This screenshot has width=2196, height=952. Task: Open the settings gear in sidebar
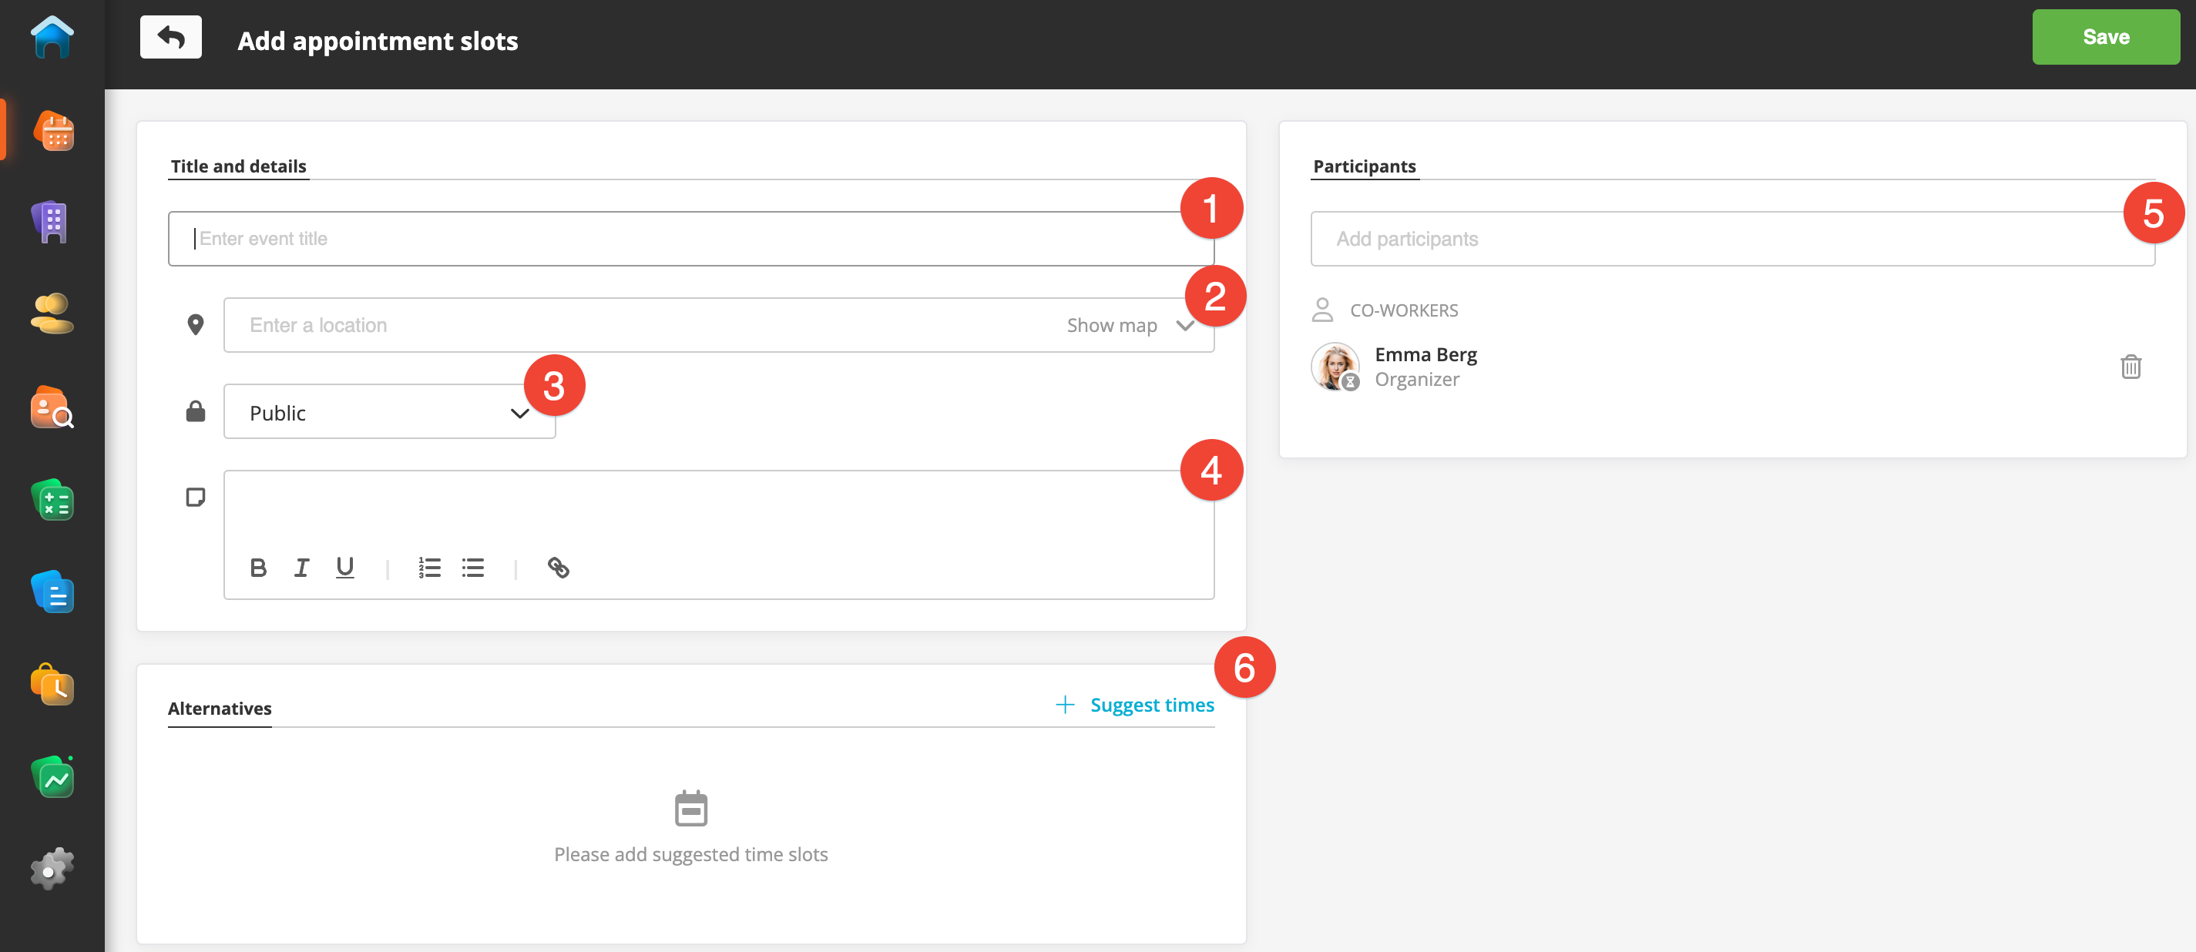(52, 870)
